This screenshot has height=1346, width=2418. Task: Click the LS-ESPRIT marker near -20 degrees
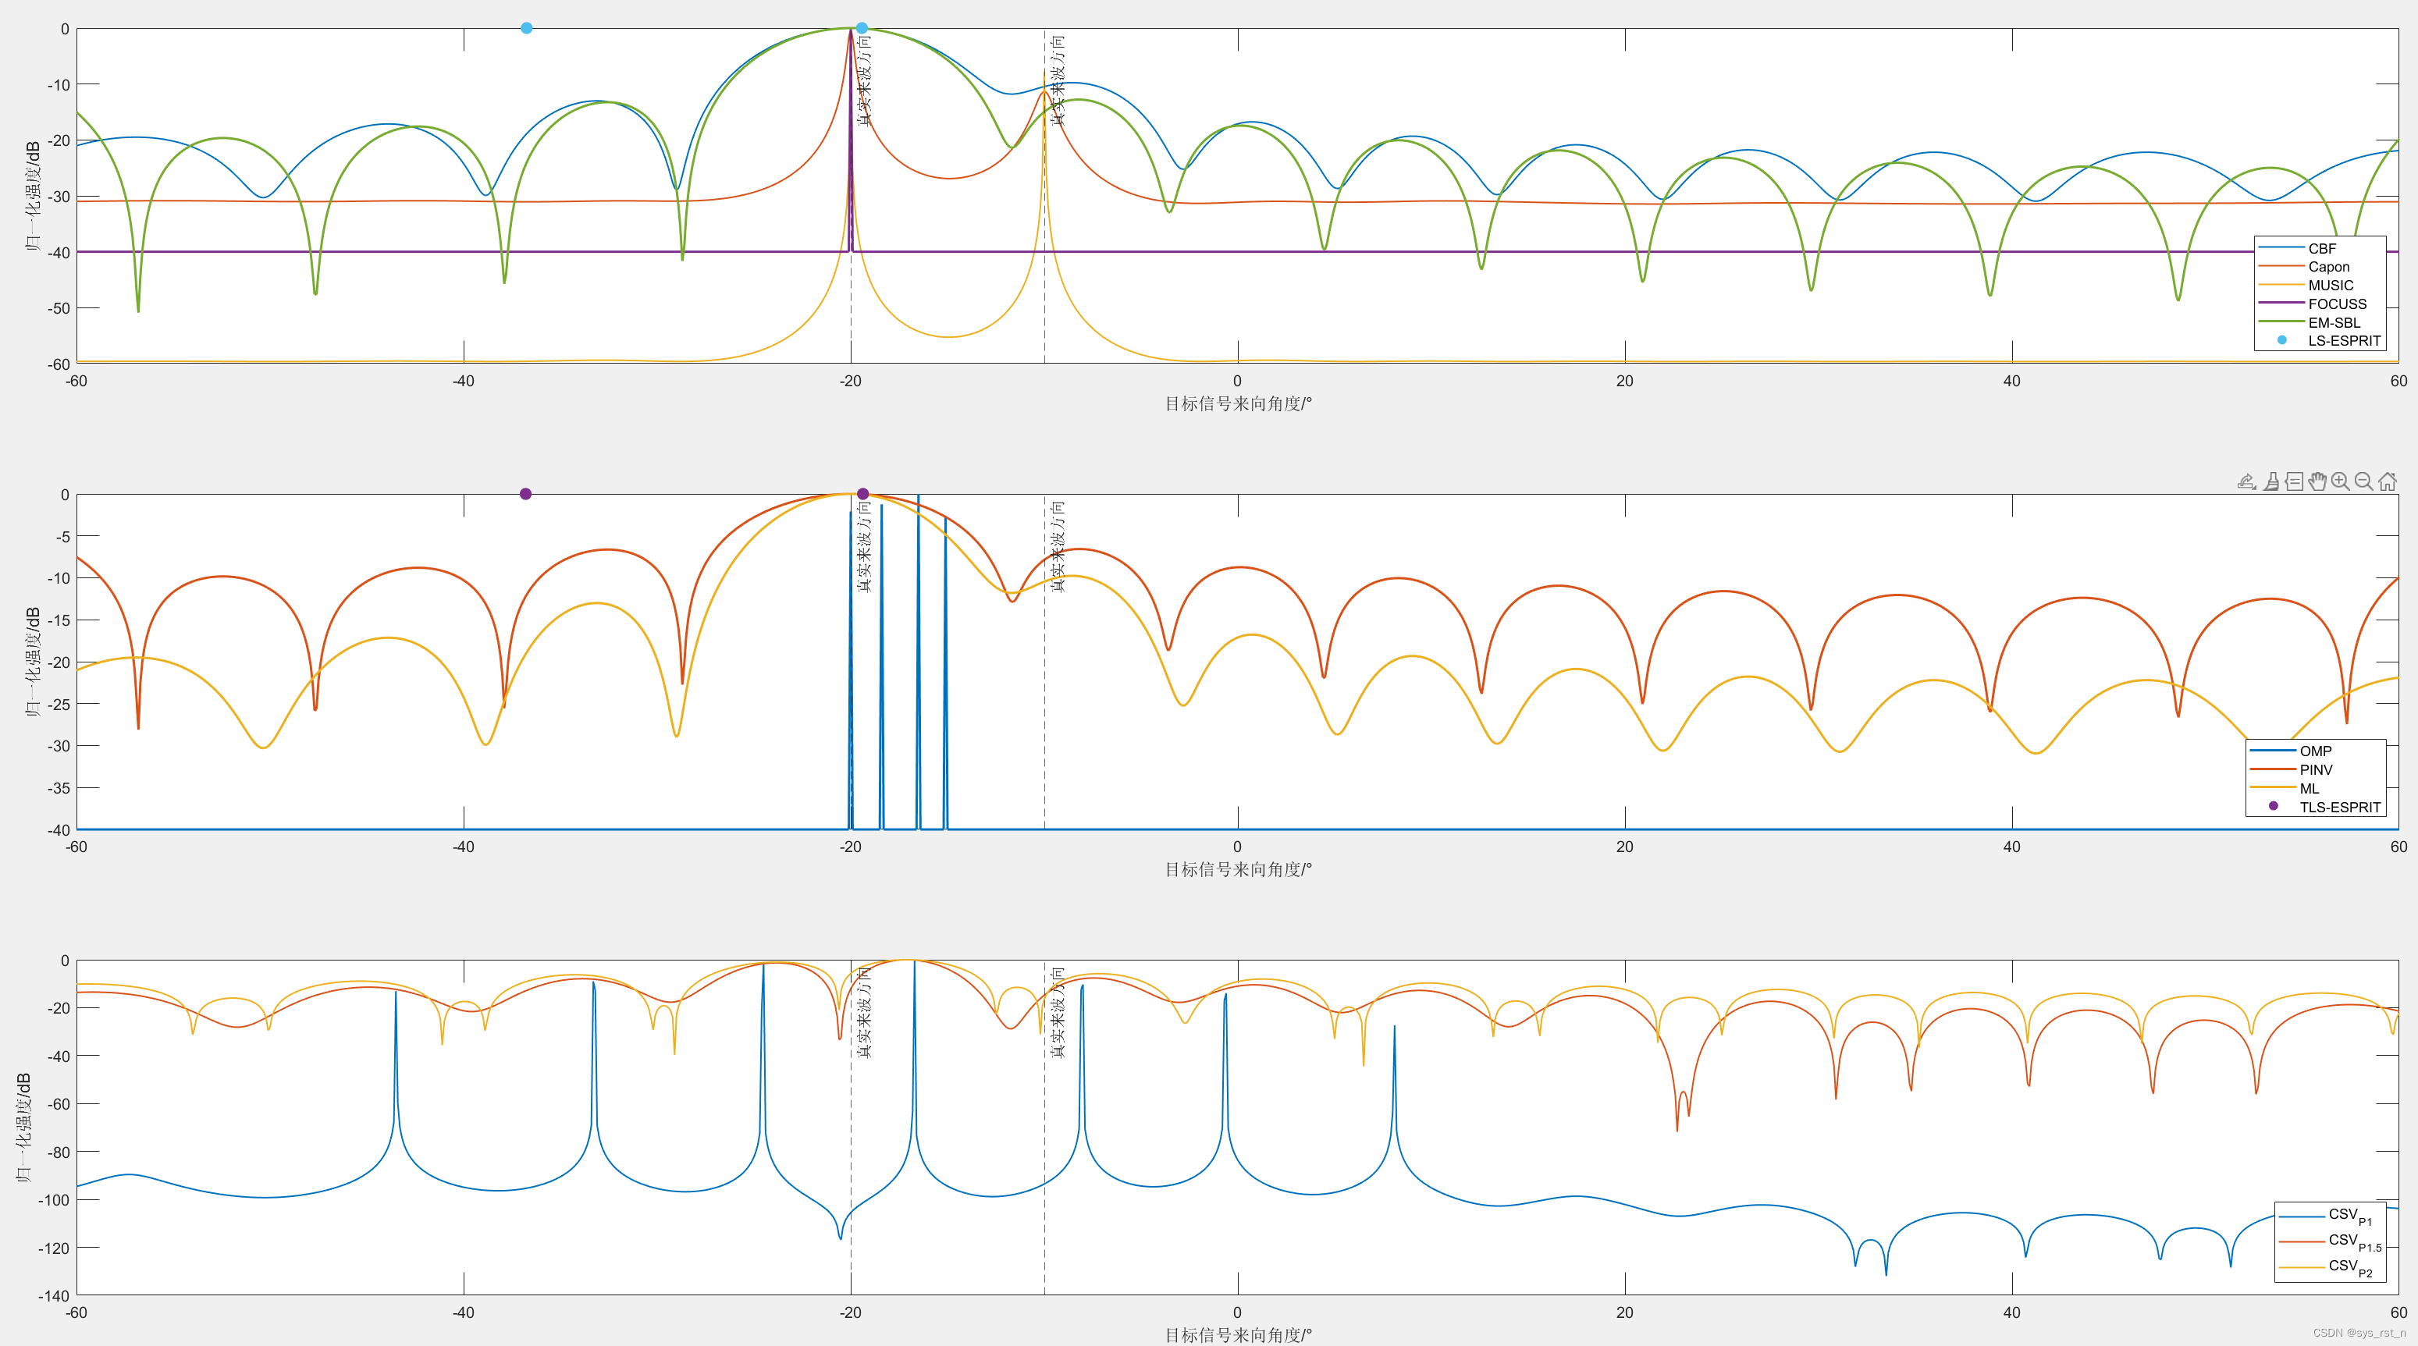[x=862, y=28]
